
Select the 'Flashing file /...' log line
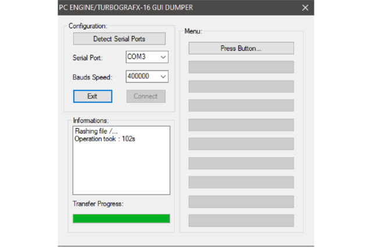point(96,131)
